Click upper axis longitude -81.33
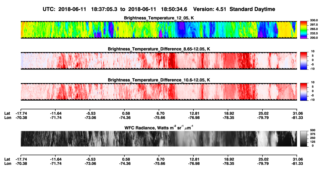330x169 pixels. click(297, 118)
